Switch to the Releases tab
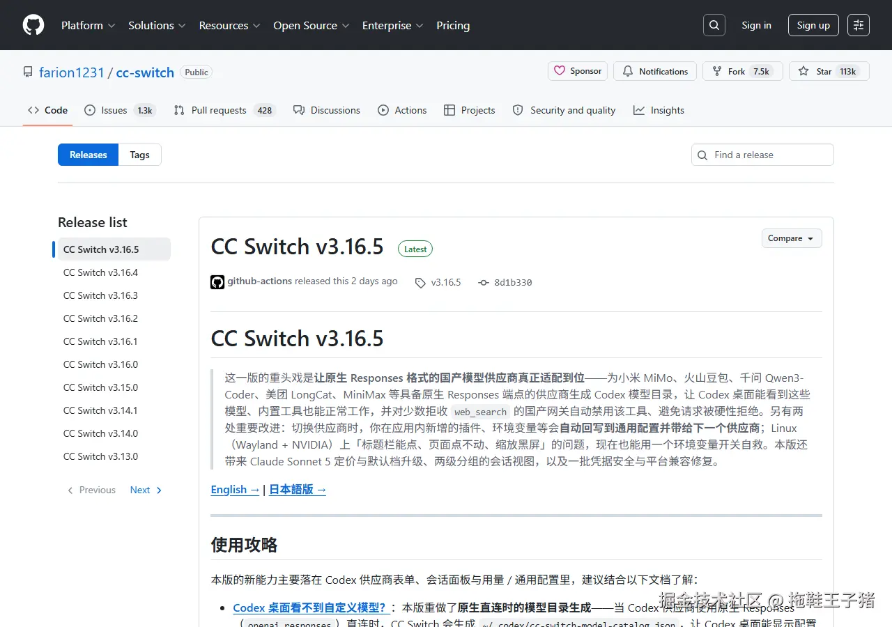This screenshot has height=627, width=892. pos(89,155)
